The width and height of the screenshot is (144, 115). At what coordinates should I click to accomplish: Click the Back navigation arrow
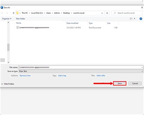pos(2,13)
